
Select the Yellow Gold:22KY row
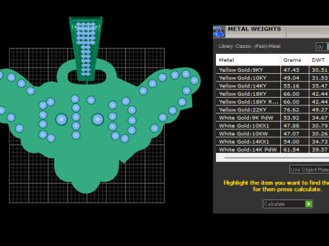(x=272, y=109)
